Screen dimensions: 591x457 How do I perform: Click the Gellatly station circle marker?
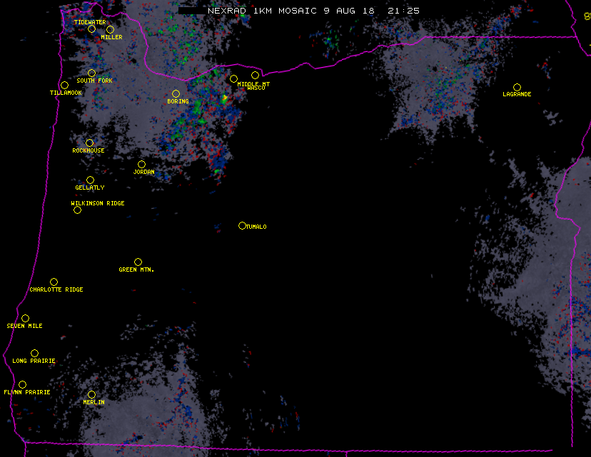pos(90,180)
